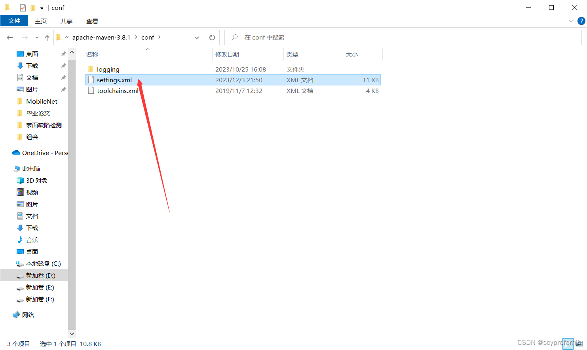This screenshot has height=350, width=587.
Task: Open the MobileNet folder in sidebar
Action: pos(42,102)
